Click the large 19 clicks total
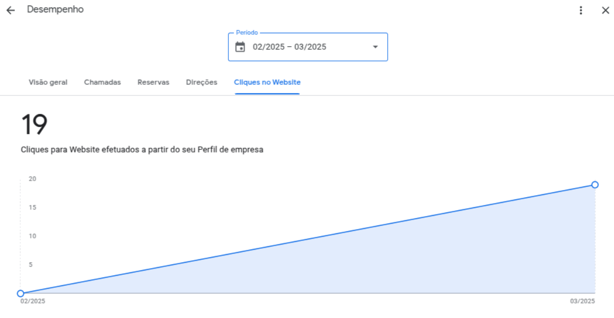 (34, 124)
